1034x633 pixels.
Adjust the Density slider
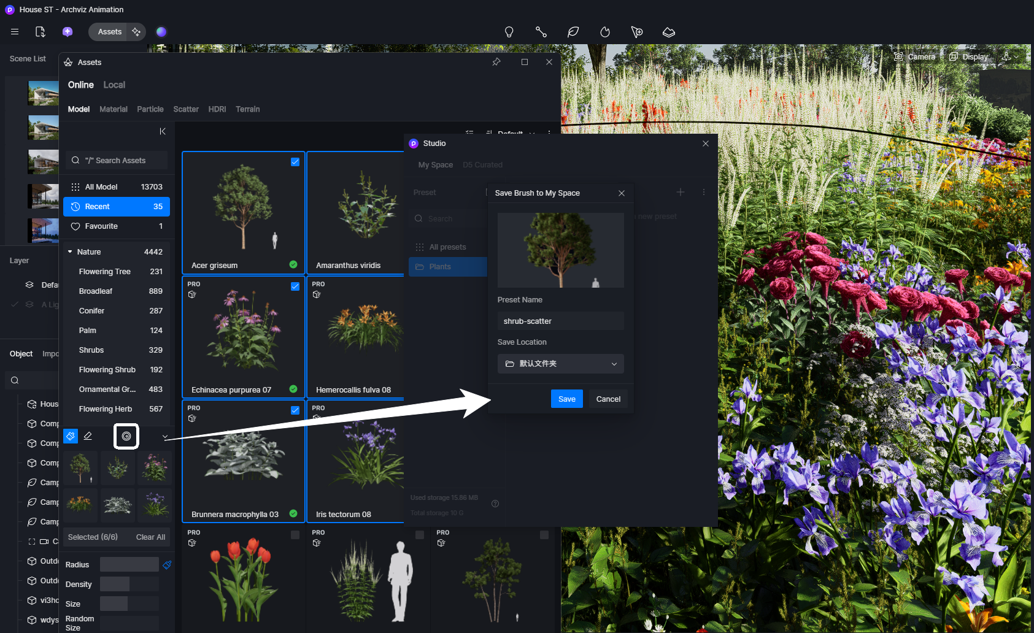coord(129,584)
